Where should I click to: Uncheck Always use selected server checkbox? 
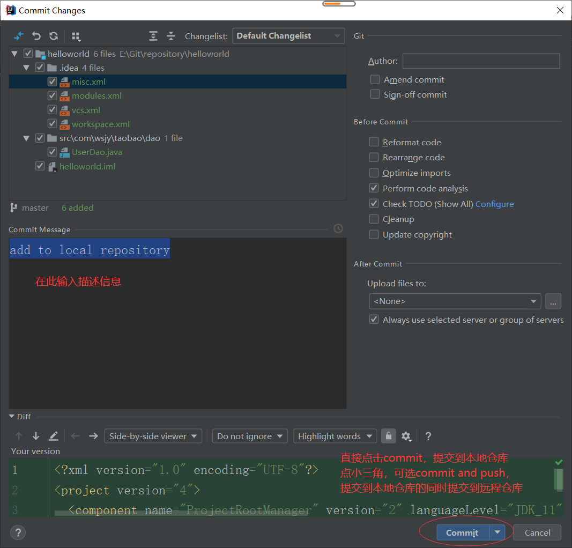pos(374,319)
